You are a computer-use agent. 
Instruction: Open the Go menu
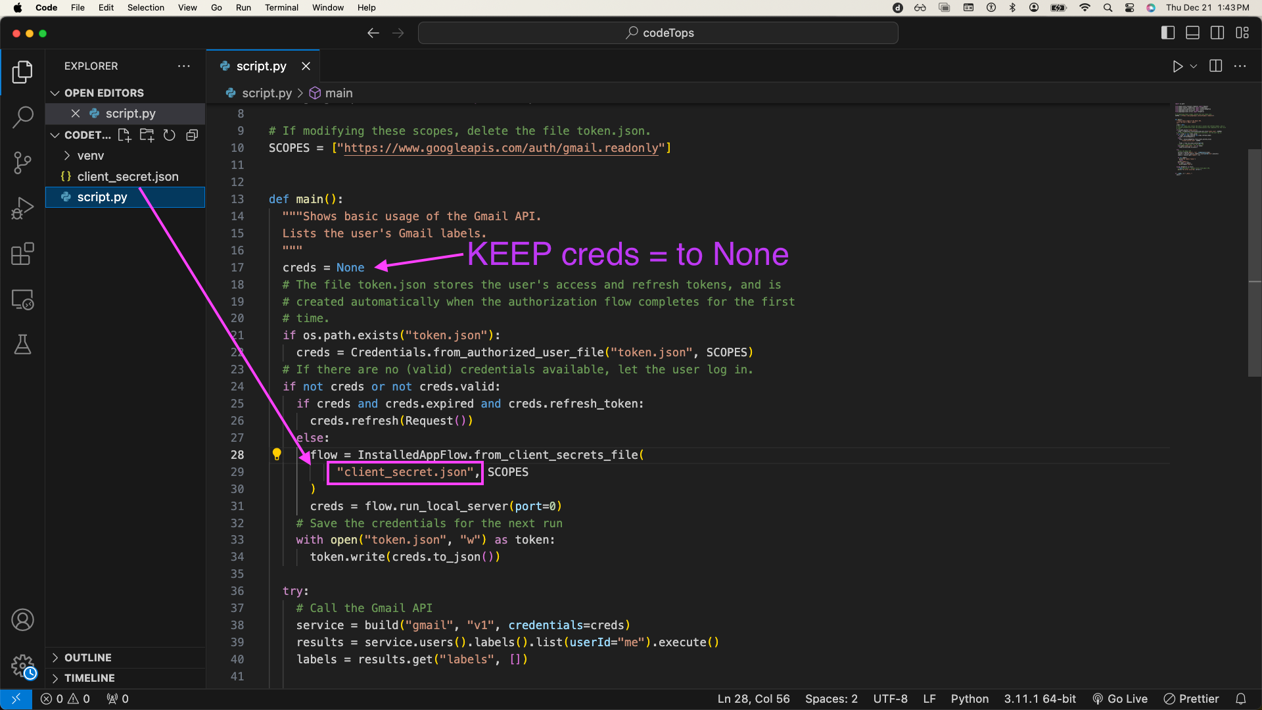(x=216, y=8)
